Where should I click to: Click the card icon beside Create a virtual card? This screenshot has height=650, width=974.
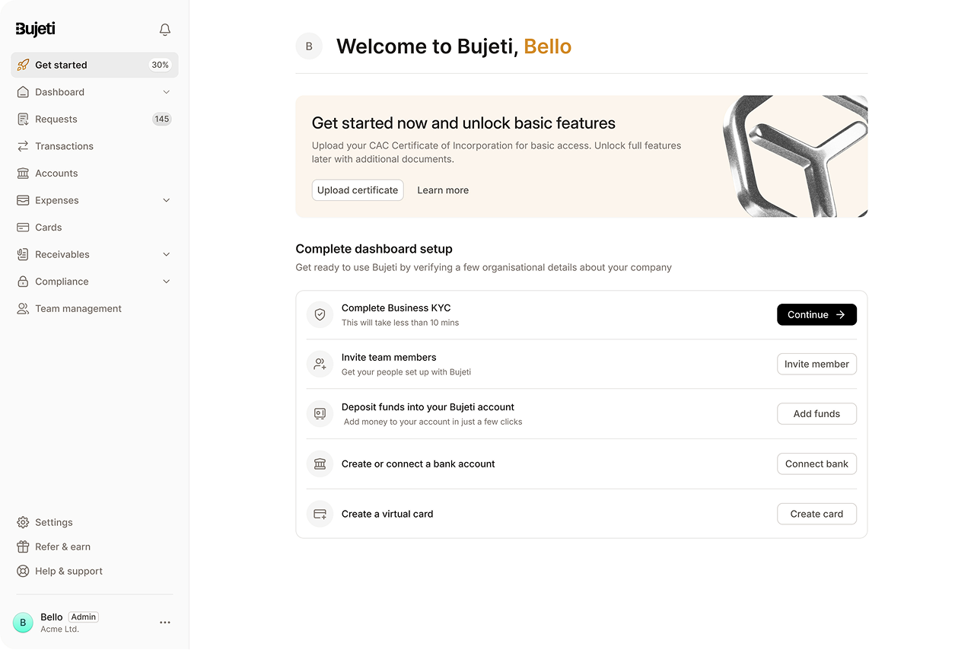pyautogui.click(x=320, y=514)
